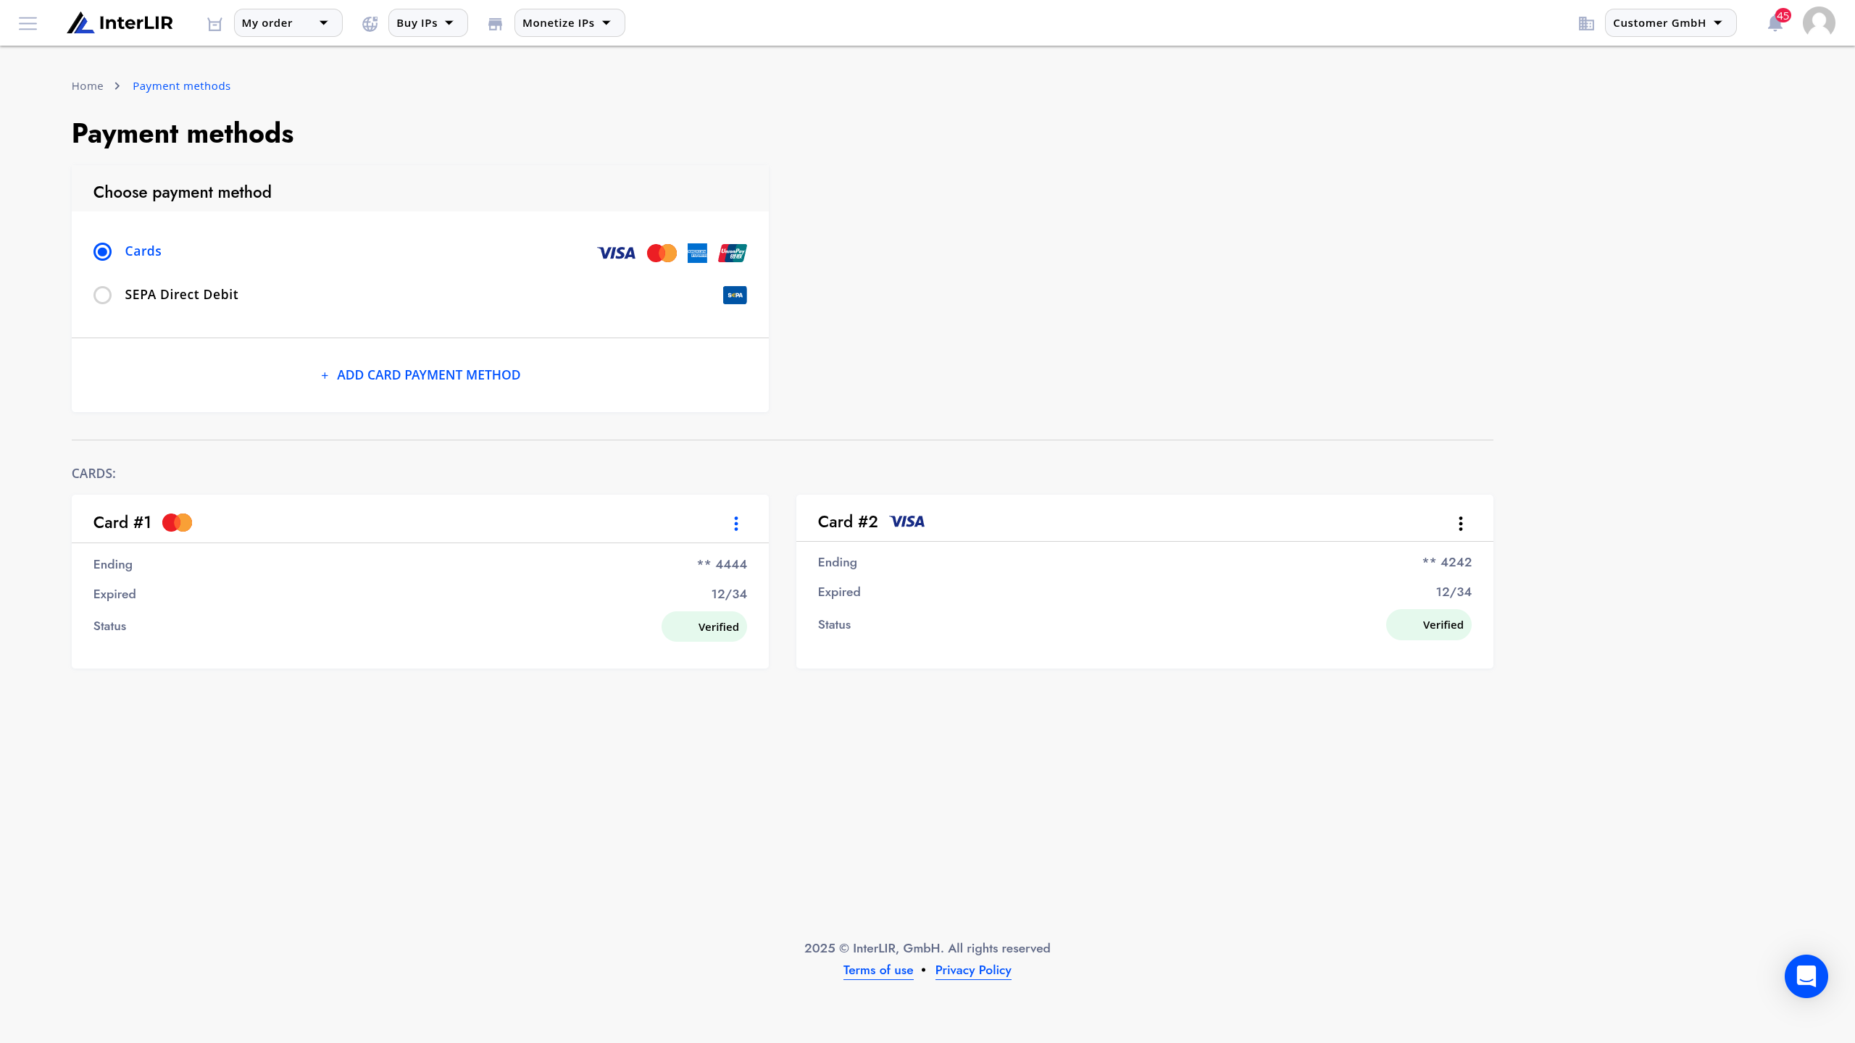Click Cards label text

tap(143, 251)
